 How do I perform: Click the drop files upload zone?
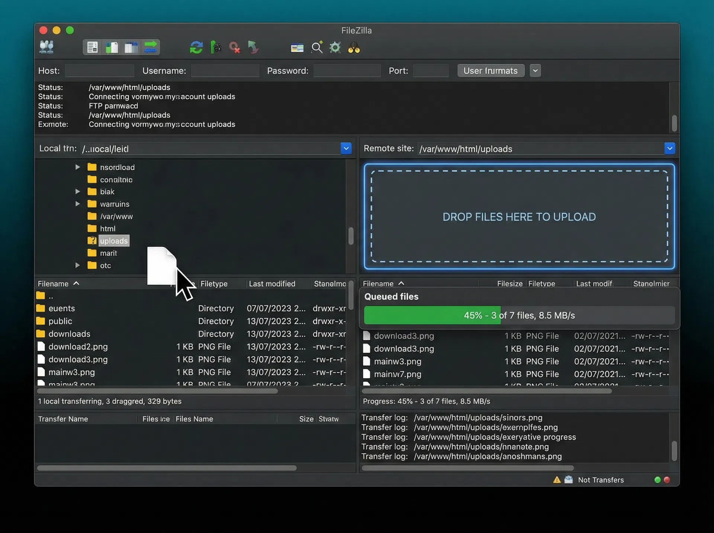point(519,217)
